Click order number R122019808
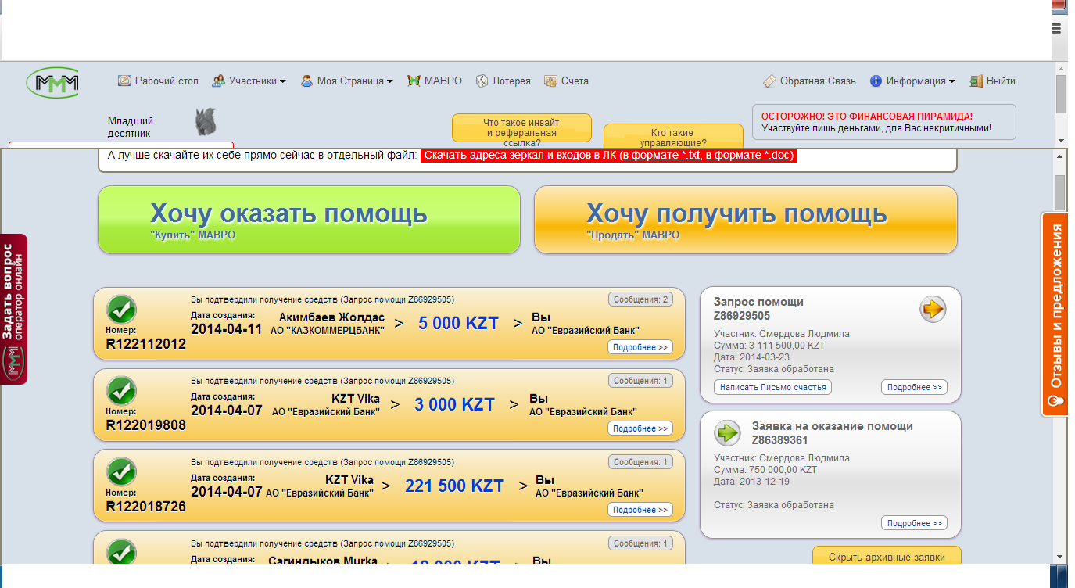 click(145, 425)
